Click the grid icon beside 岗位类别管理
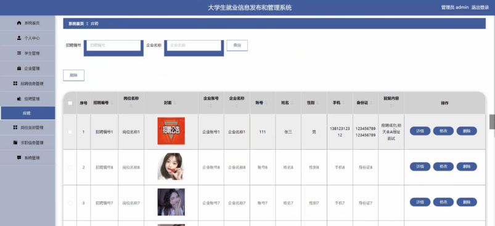 [x=15, y=127]
